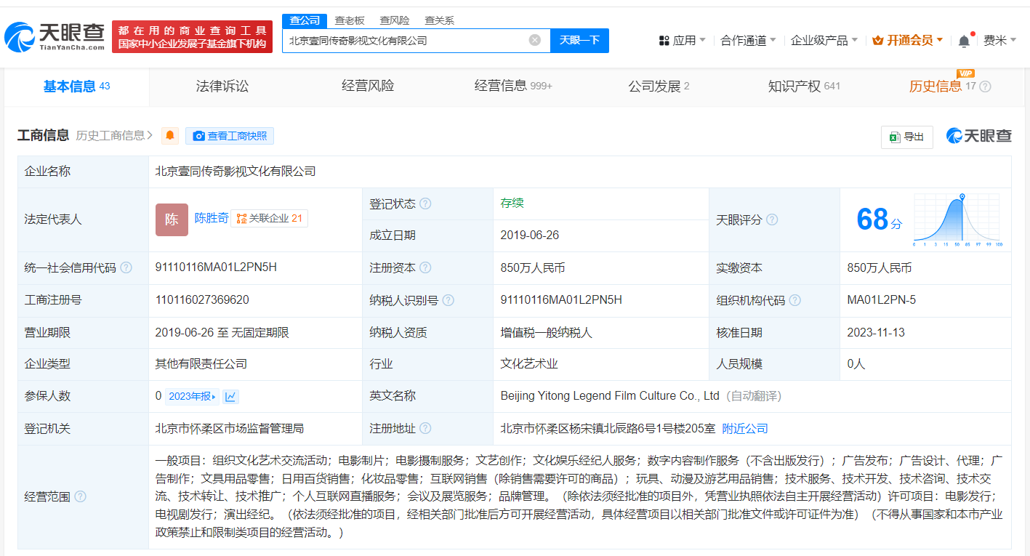Click the chart icon next to 2023年报

(230, 395)
